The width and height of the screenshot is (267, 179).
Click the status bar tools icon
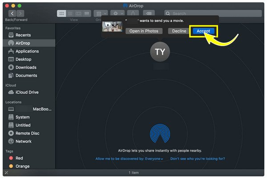tap(7, 173)
